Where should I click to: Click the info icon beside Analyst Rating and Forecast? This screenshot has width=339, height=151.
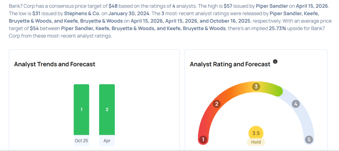coord(275,62)
